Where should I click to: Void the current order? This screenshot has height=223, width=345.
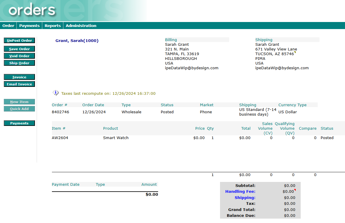[19, 56]
